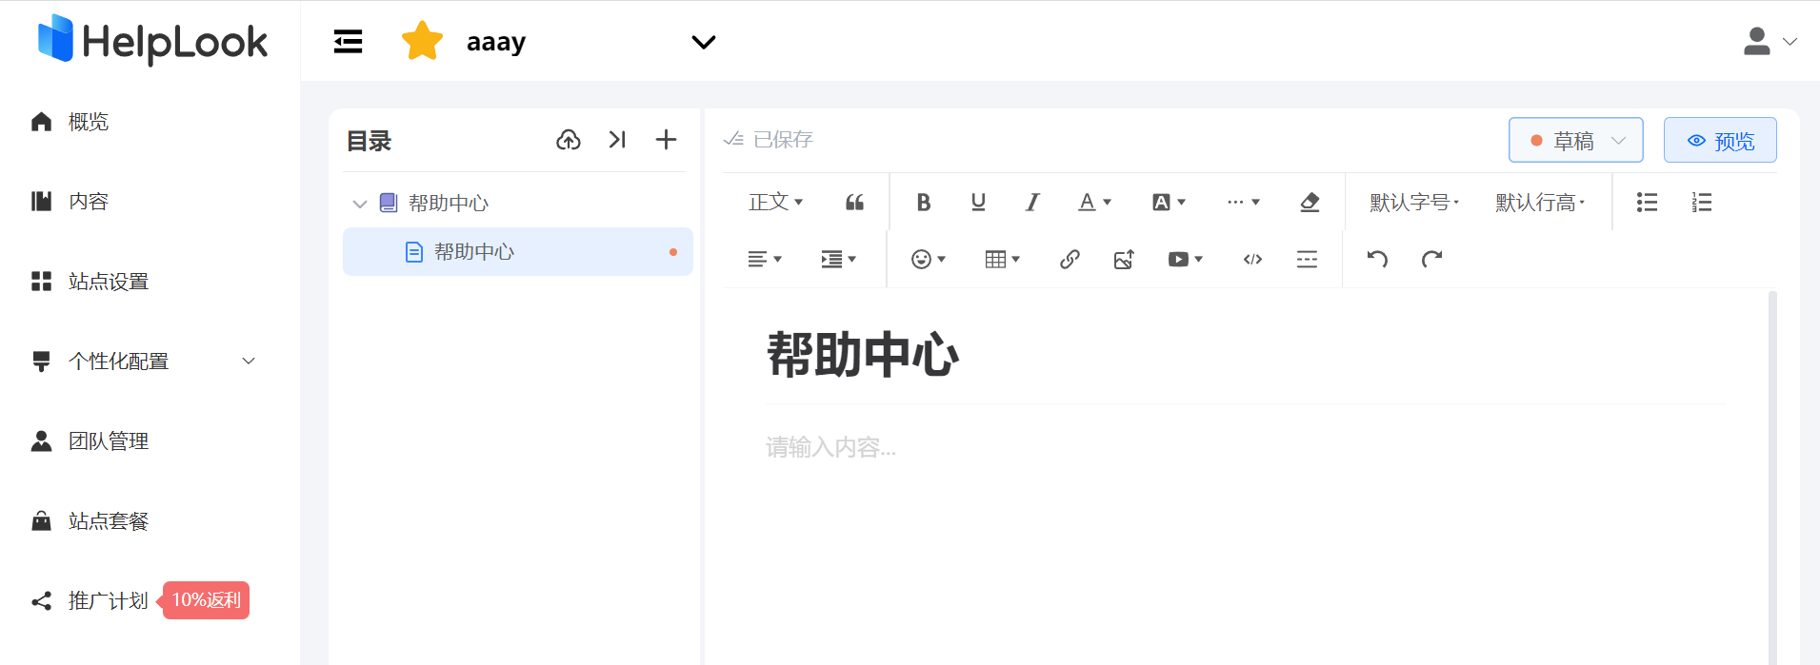Insert a hyperlink
This screenshot has height=665, width=1820.
[1070, 260]
